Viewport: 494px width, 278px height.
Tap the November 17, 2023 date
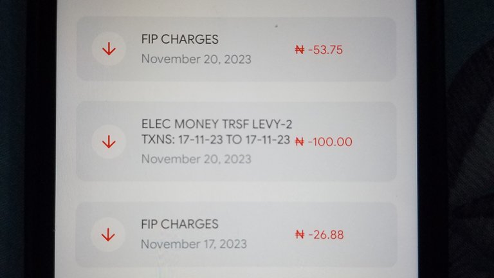pos(194,244)
